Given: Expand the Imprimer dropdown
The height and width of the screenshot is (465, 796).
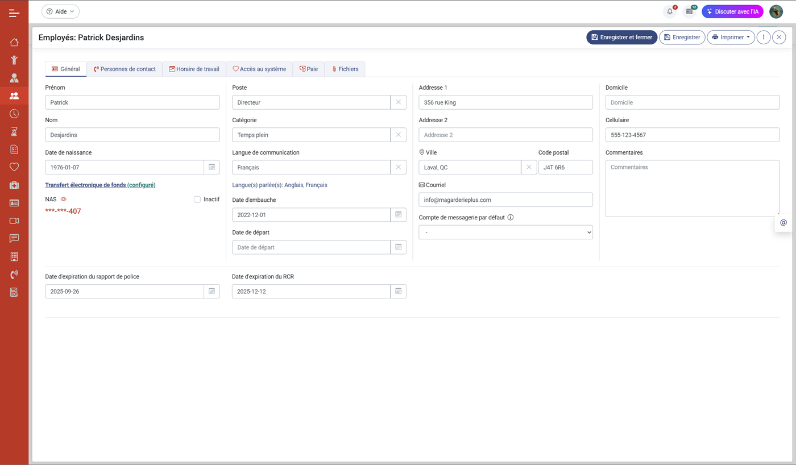Looking at the screenshot, I should (x=731, y=38).
